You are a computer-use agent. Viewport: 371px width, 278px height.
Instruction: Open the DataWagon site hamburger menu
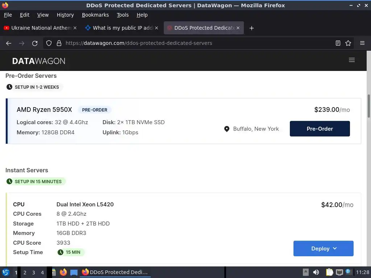(x=351, y=60)
